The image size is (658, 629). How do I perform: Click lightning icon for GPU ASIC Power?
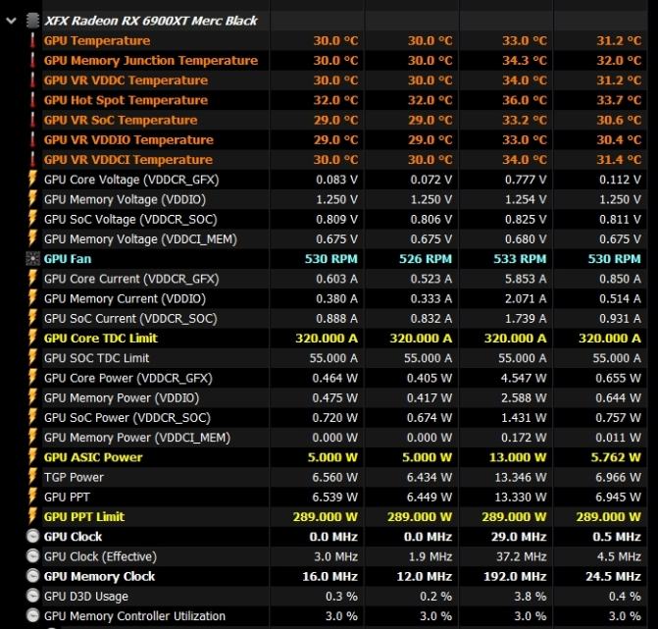tap(32, 456)
